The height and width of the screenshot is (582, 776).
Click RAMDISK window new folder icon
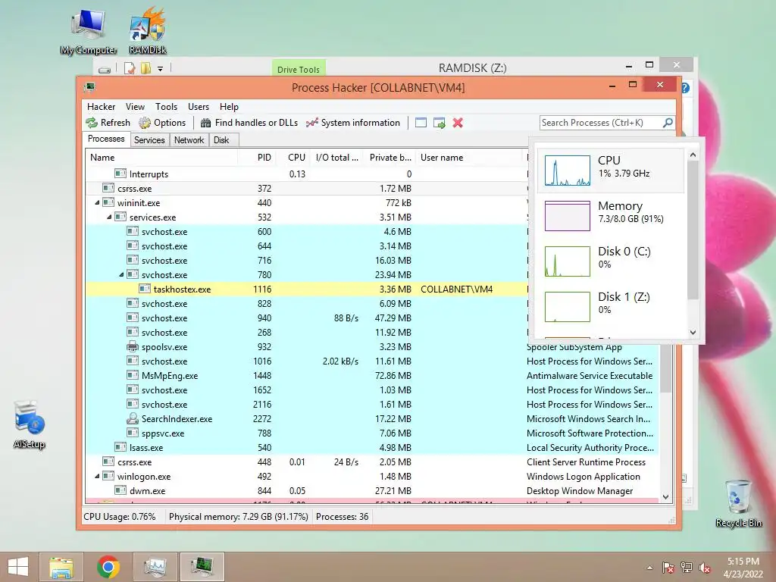point(145,68)
